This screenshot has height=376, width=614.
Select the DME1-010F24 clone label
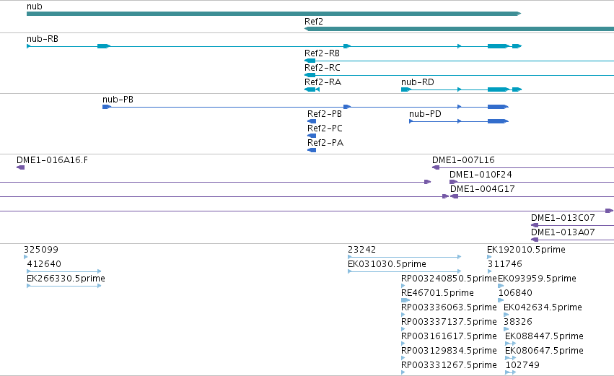coord(481,175)
